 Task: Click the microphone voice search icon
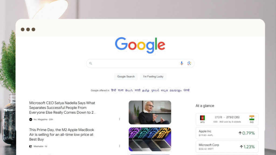pos(182,63)
